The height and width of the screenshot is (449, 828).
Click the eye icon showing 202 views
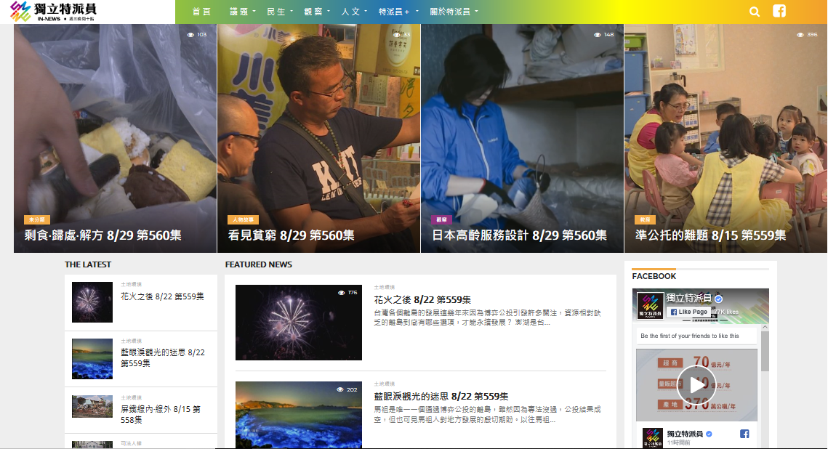(340, 389)
